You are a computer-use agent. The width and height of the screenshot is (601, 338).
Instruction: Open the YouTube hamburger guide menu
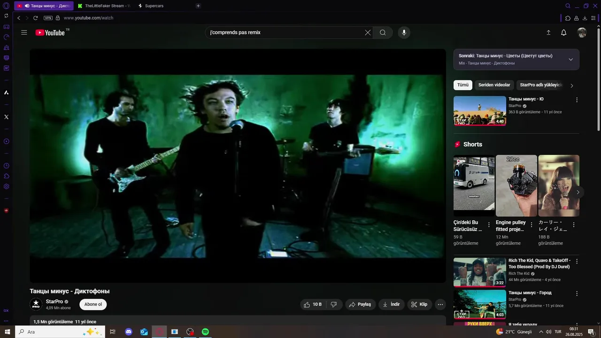[x=24, y=32]
